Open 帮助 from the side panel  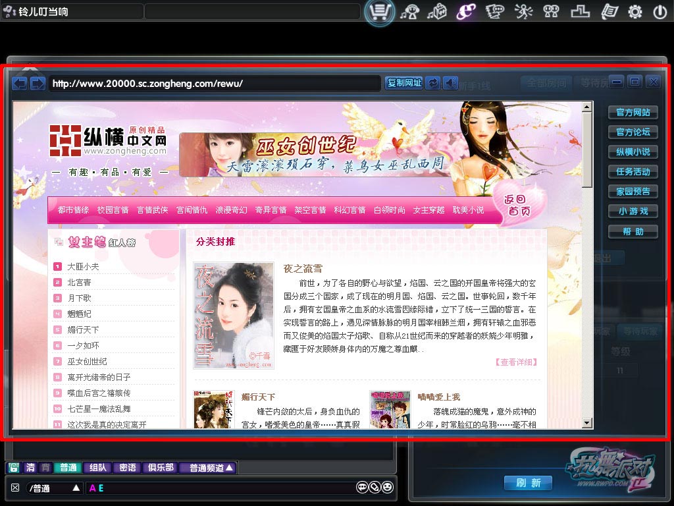633,231
